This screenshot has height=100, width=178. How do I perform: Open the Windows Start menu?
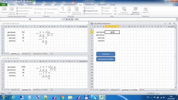click(x=3, y=97)
